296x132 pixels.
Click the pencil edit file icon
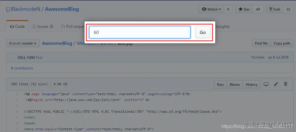coord(276,84)
